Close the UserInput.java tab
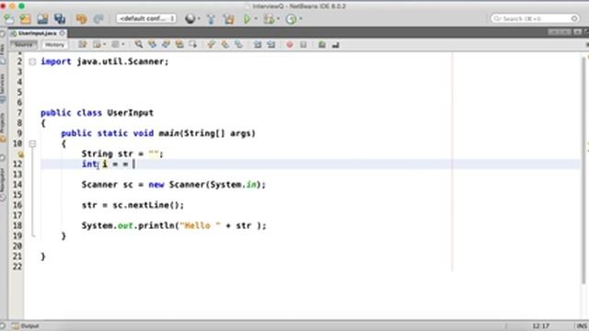The image size is (589, 331). click(63, 33)
